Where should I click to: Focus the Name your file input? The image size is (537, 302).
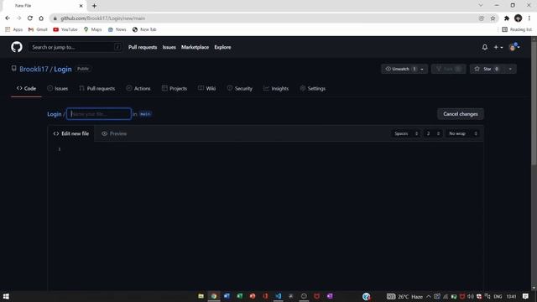click(x=99, y=114)
